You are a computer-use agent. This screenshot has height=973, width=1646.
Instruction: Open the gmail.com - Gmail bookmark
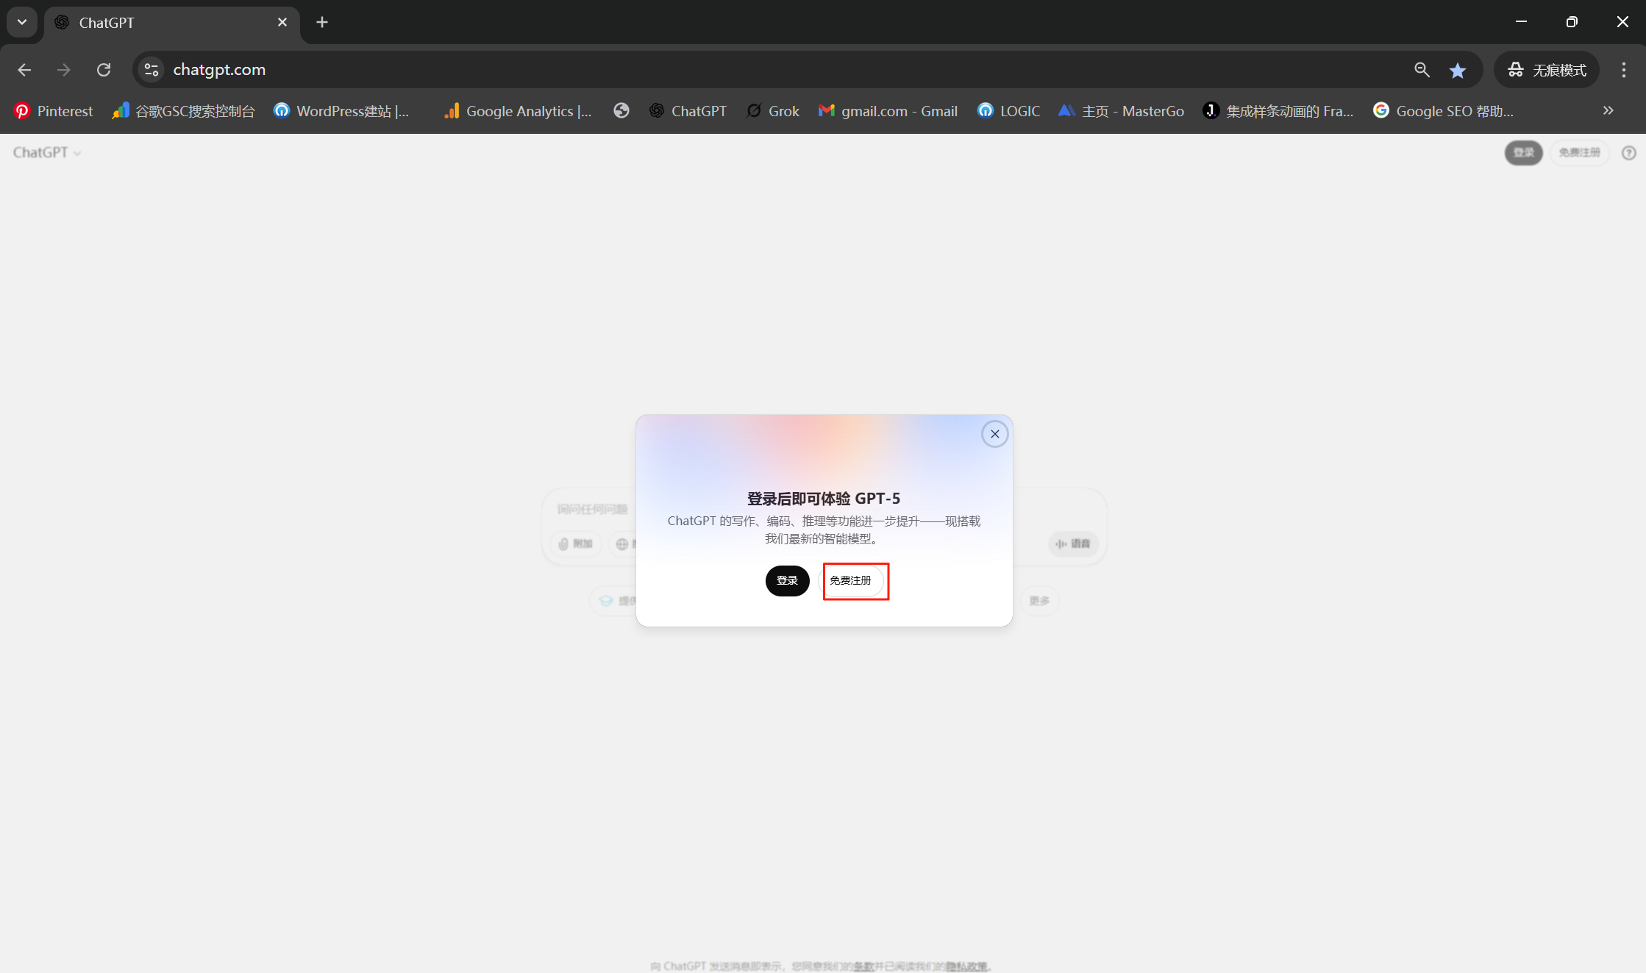point(888,111)
